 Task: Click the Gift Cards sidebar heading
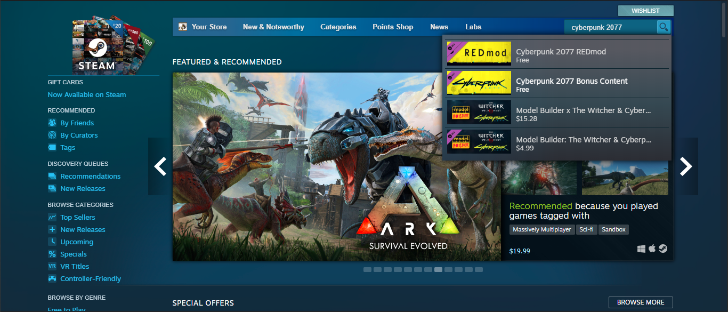(65, 82)
